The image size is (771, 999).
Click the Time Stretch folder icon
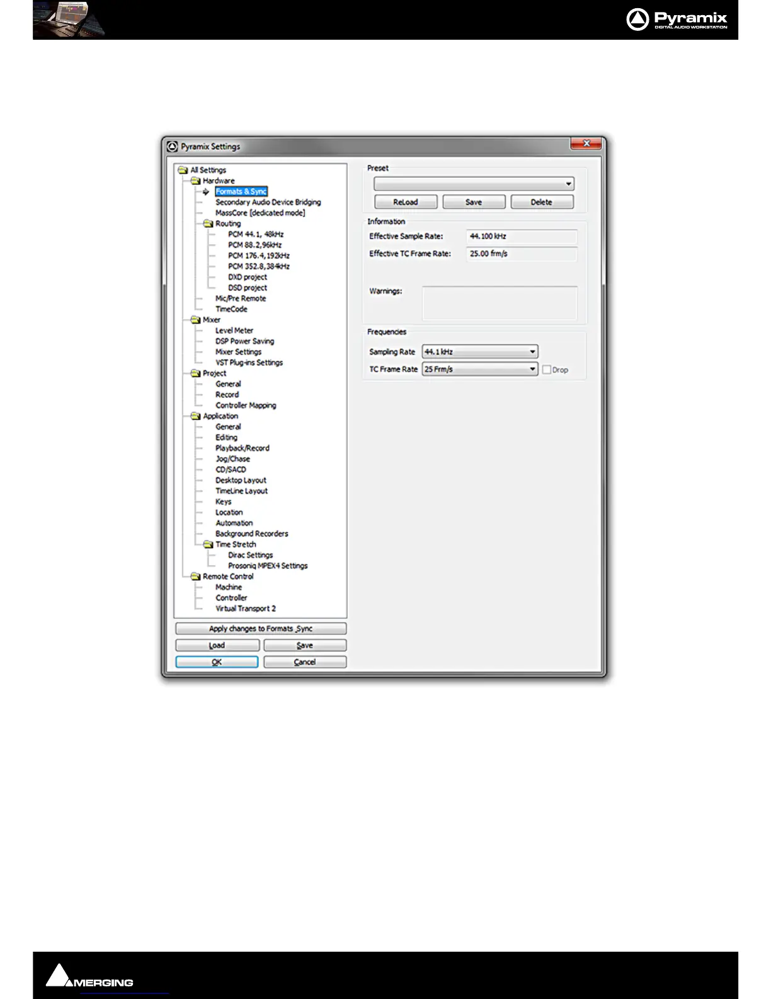pos(208,545)
